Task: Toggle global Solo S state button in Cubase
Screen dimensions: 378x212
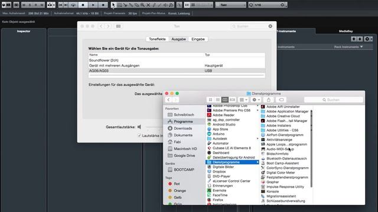Action: coord(30,5)
